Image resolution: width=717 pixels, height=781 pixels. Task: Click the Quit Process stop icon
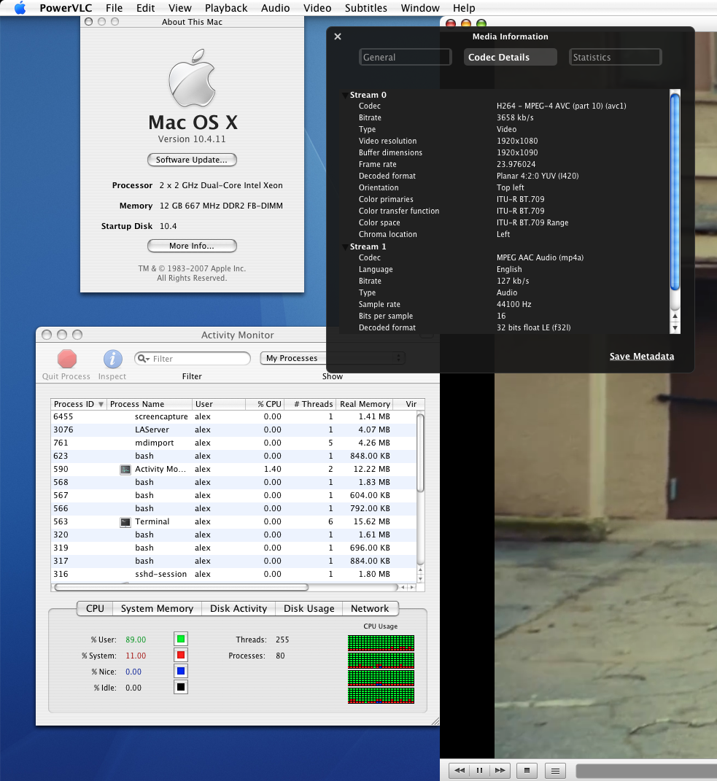point(67,359)
